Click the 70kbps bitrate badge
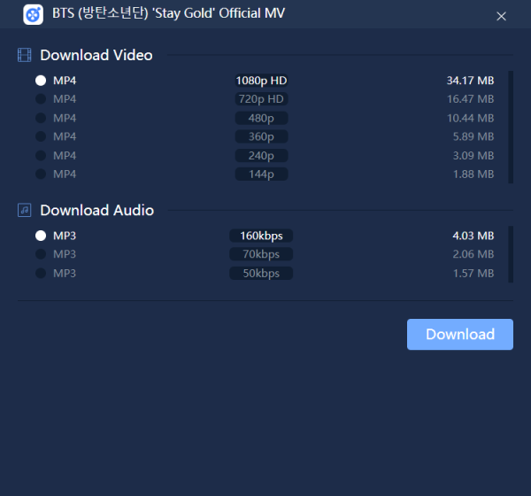531x496 pixels. click(x=261, y=254)
